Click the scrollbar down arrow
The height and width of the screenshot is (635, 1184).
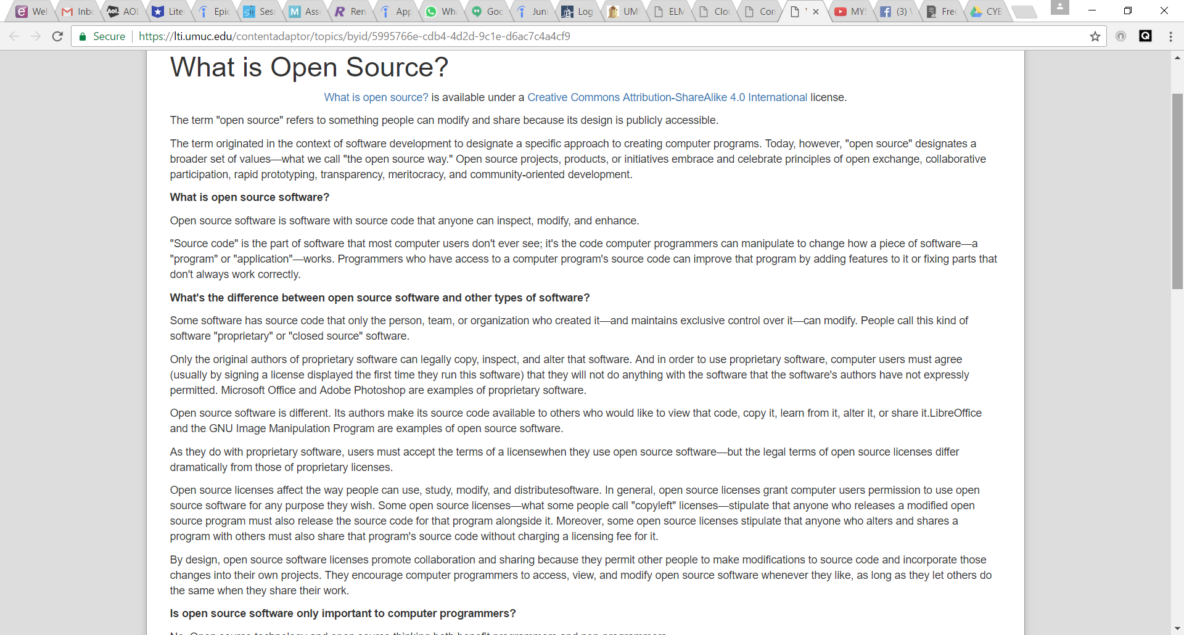pos(1177,629)
